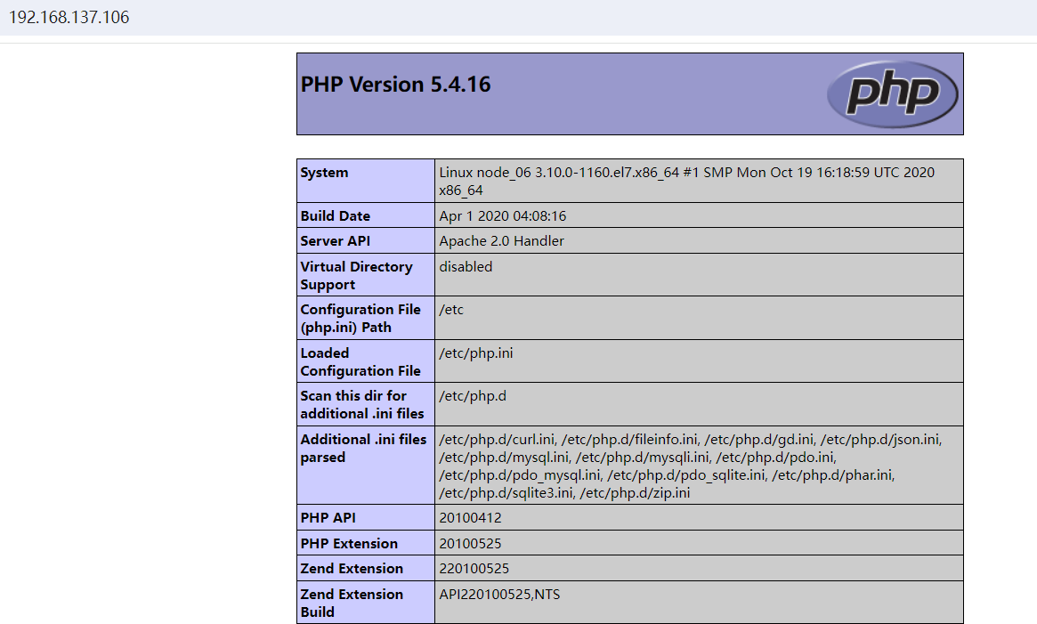Click the PHP Extension label
Image resolution: width=1037 pixels, height=624 pixels.
click(349, 543)
